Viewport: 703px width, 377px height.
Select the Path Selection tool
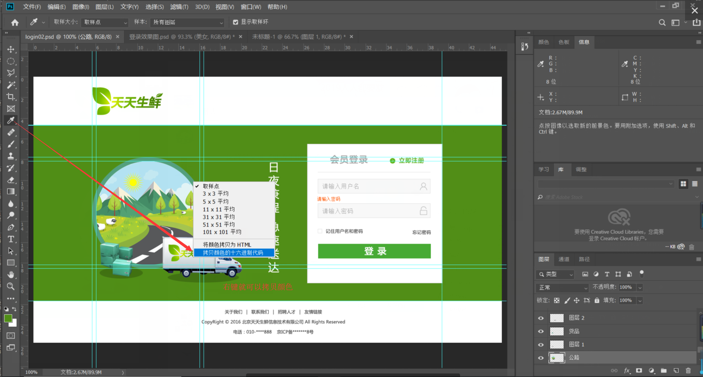11,251
